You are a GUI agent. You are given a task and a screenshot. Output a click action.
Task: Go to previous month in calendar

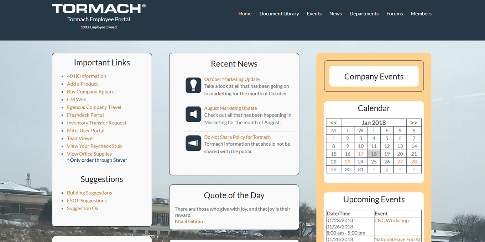tap(333, 123)
